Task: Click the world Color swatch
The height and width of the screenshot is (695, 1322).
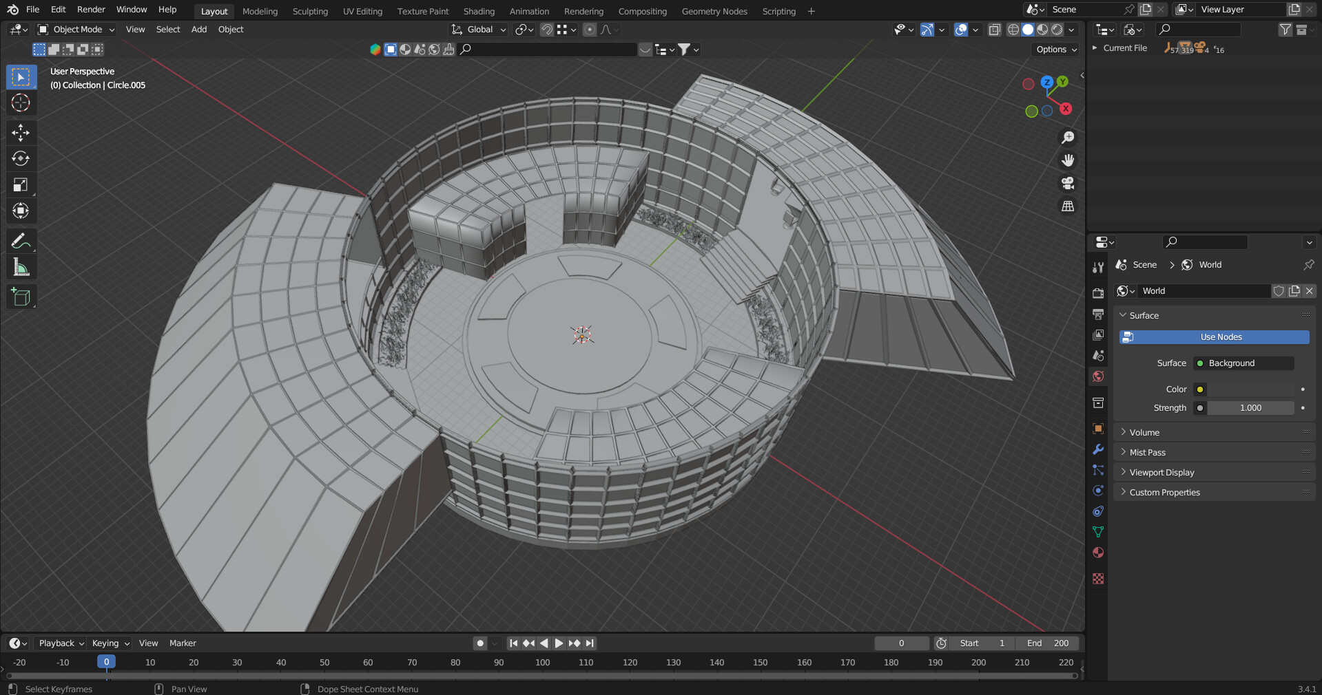Action: coord(1250,389)
